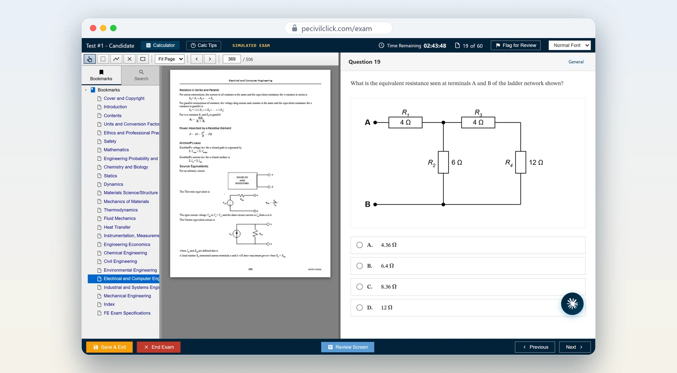Click the X strikeout tool
This screenshot has height=373, width=677.
(x=130, y=59)
